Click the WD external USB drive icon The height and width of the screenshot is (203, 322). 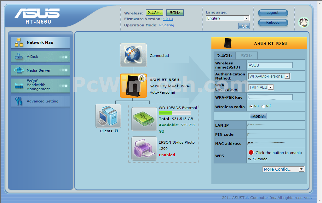(144, 119)
